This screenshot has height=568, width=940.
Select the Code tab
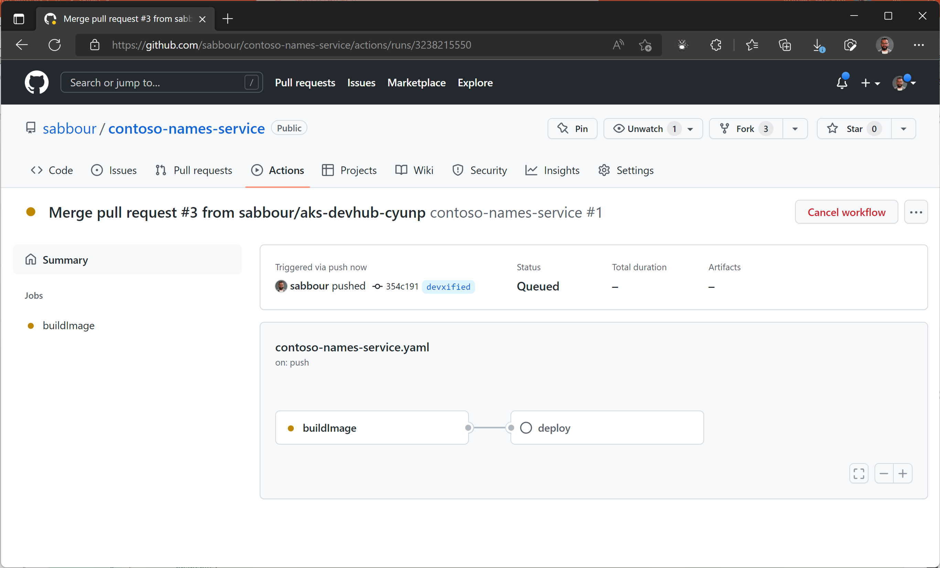[x=52, y=170]
